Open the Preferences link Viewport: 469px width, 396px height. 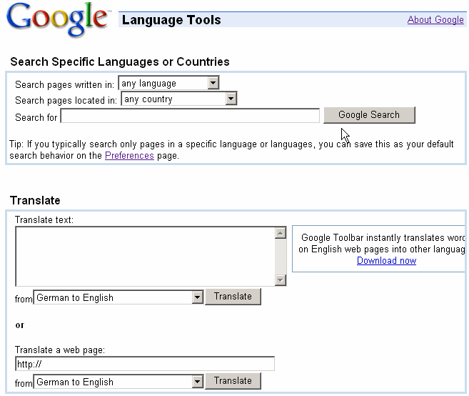click(x=129, y=155)
